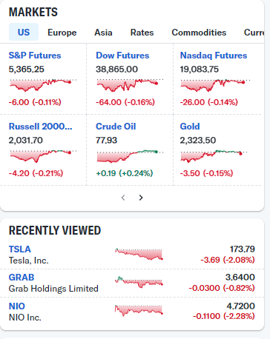Open the Crude Oil sparkline chart
Viewport: 270px width, 339px height.
(x=130, y=156)
